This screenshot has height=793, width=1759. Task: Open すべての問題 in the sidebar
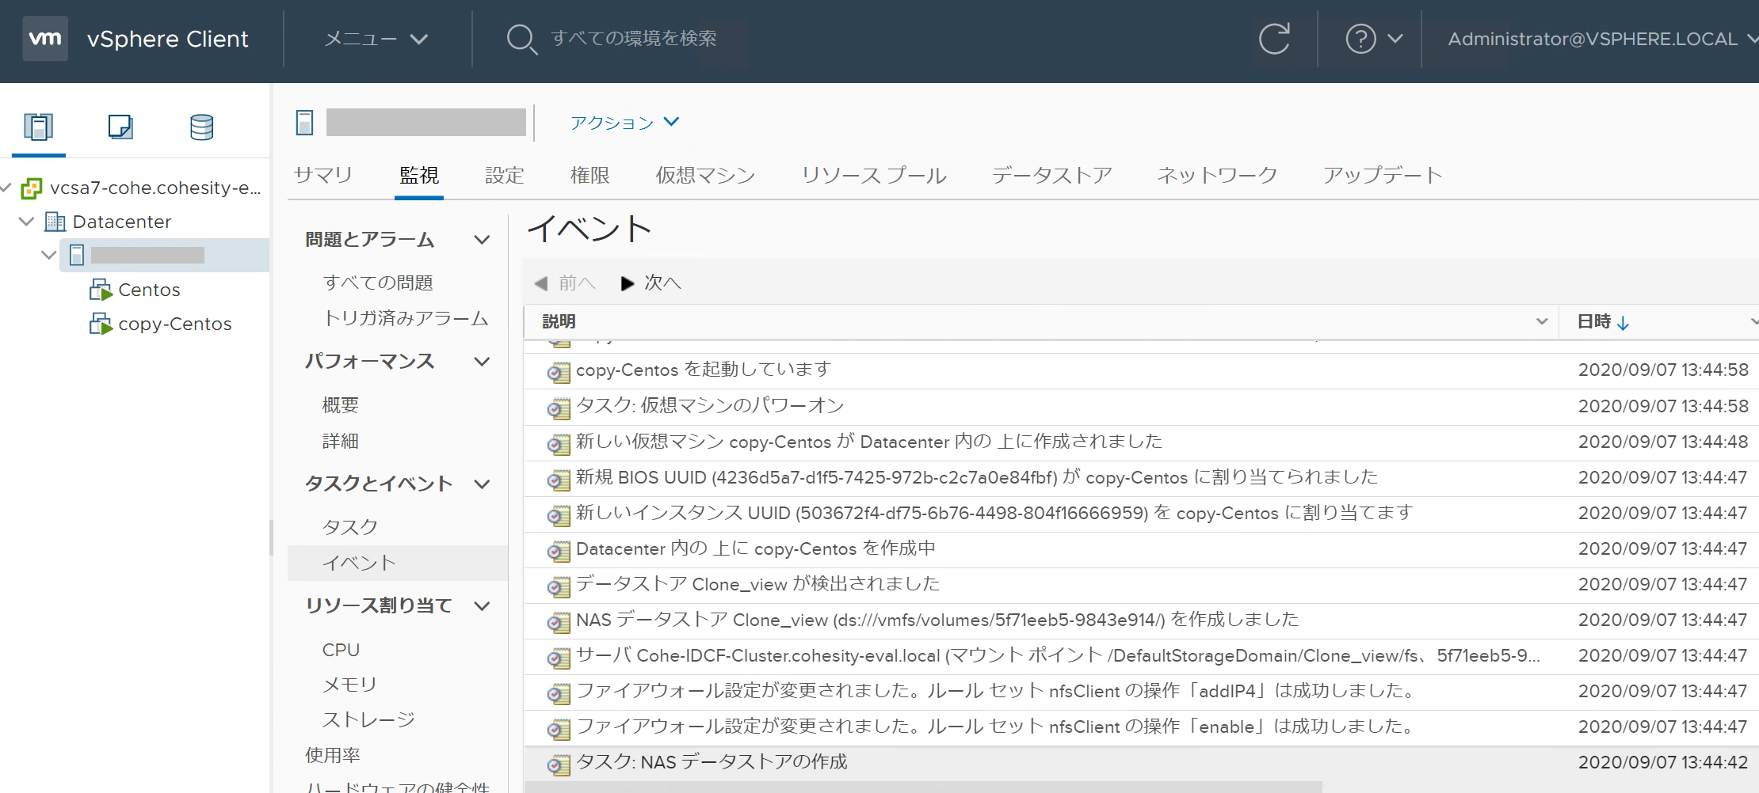378,283
